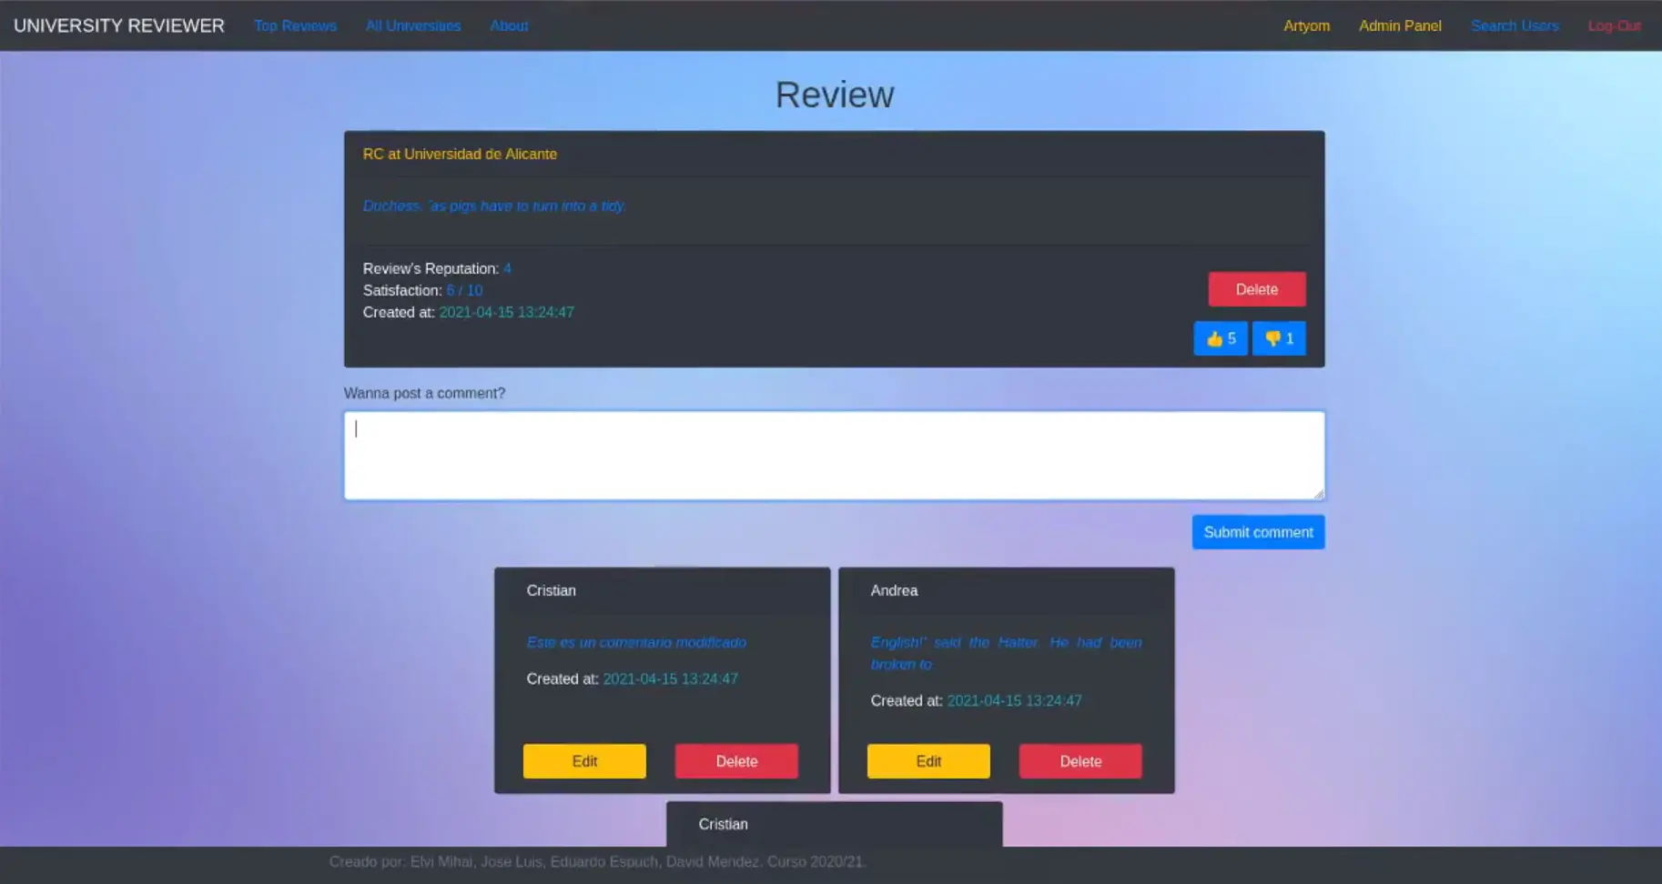1662x884 pixels.
Task: Log out of the account
Action: point(1614,25)
